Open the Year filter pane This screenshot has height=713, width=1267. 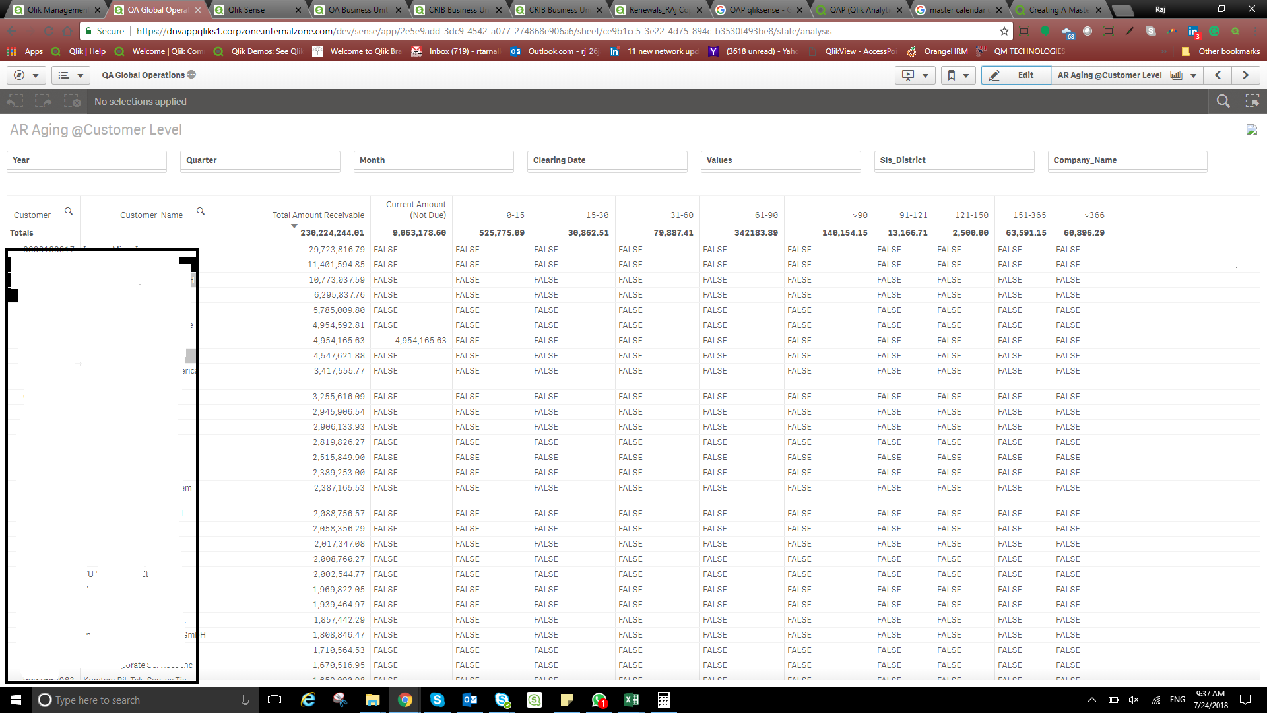(x=86, y=160)
